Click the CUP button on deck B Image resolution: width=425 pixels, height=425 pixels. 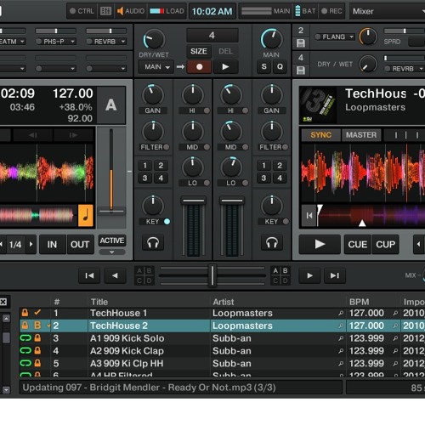point(386,244)
